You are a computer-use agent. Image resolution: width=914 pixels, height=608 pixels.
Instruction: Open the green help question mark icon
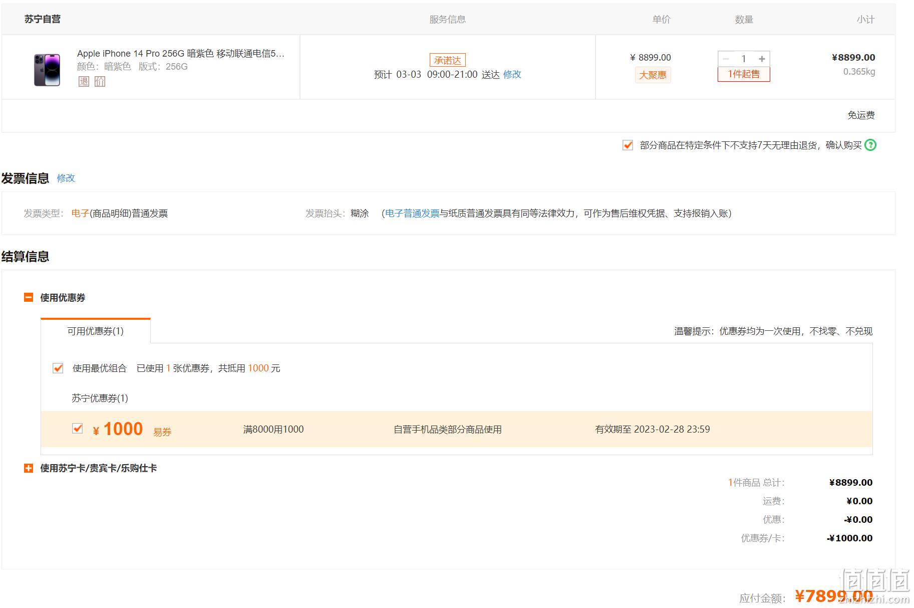871,145
